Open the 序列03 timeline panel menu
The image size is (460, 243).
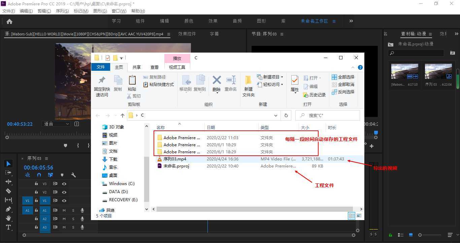[46, 158]
